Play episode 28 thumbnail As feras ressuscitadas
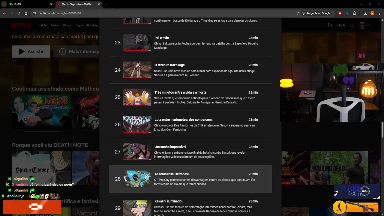384x216 pixels. click(137, 179)
